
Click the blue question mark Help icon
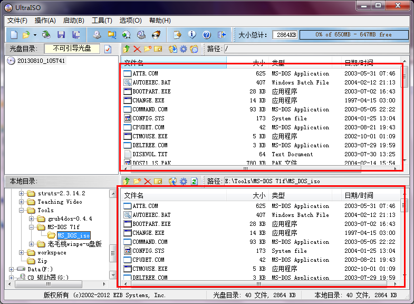(x=207, y=35)
